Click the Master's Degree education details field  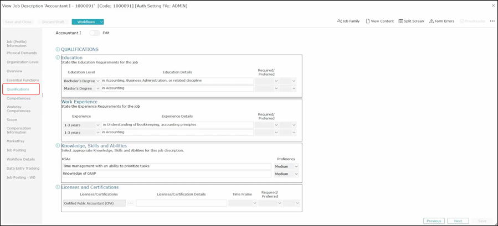[177, 88]
